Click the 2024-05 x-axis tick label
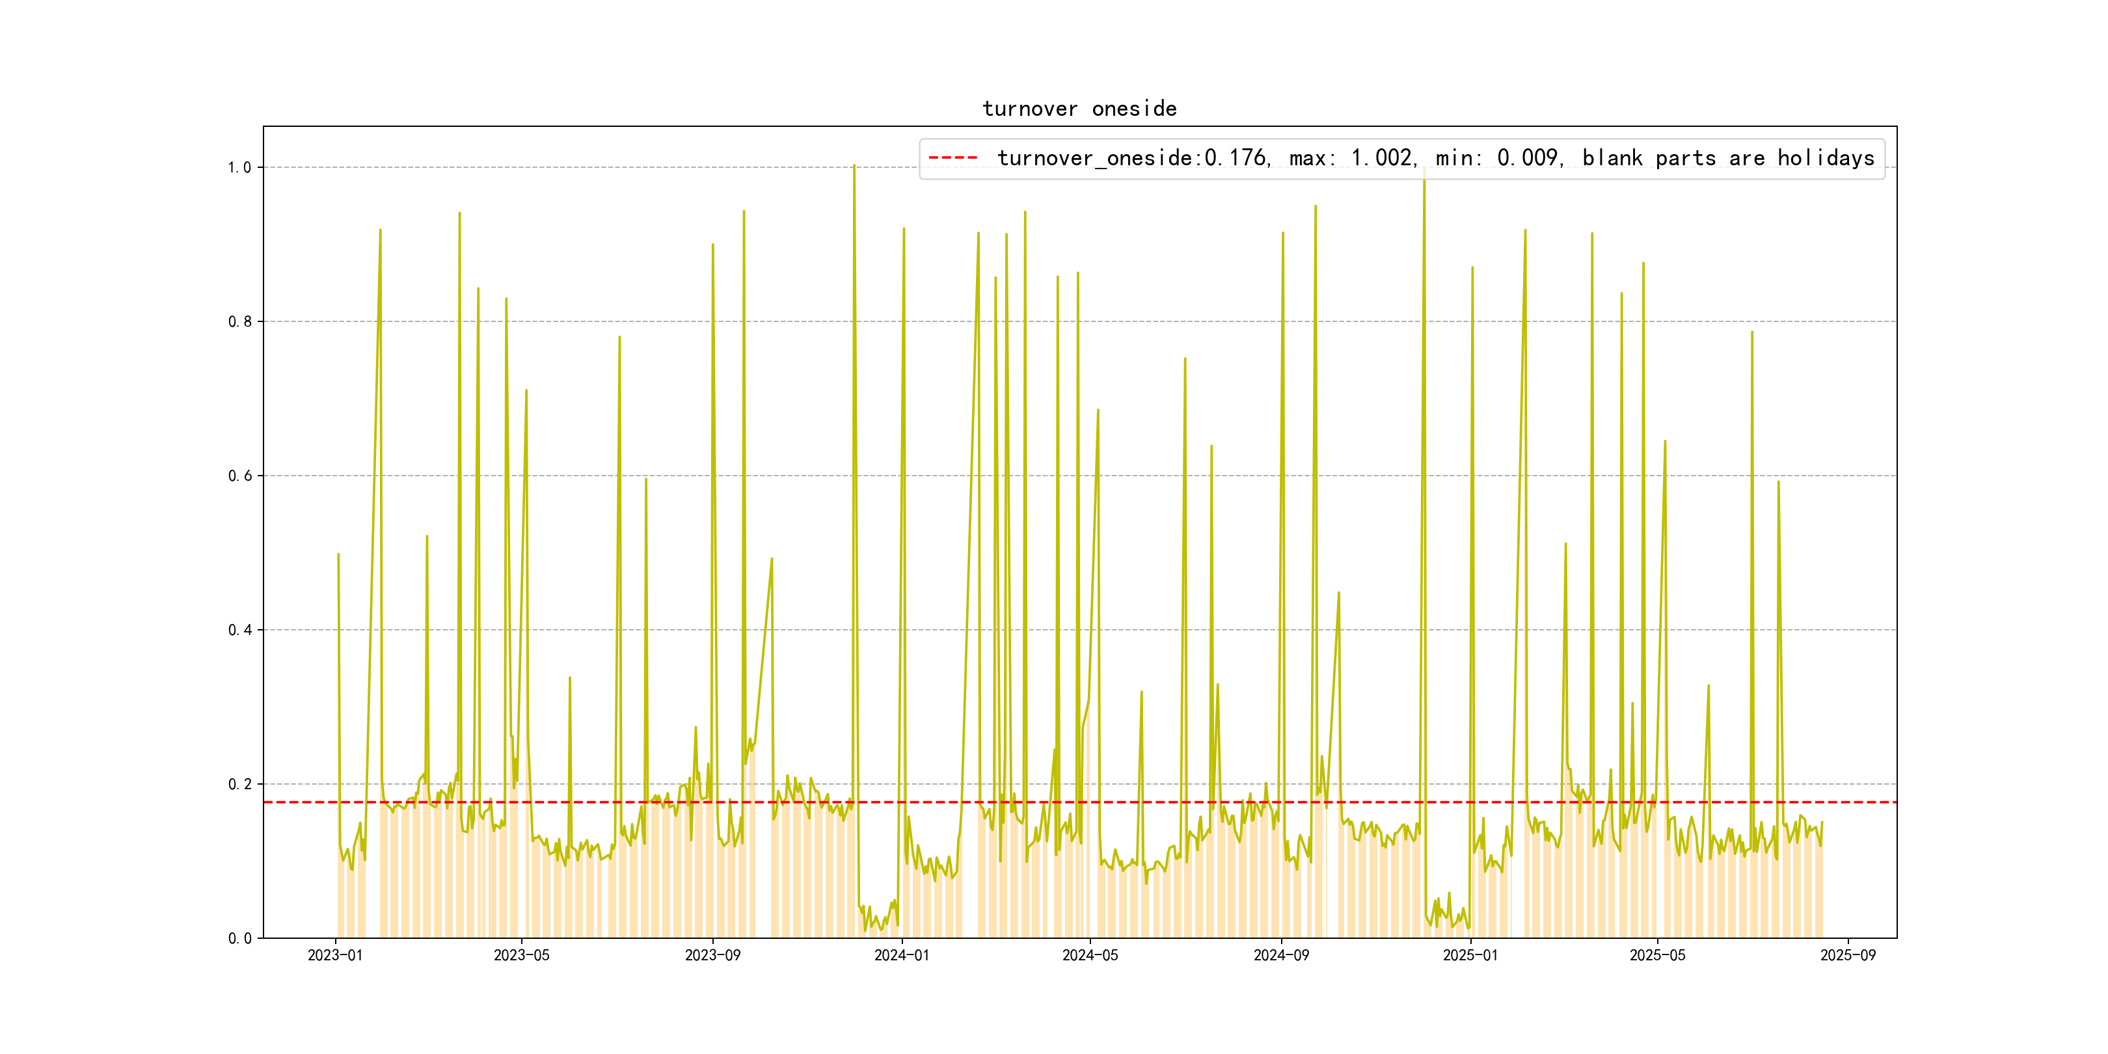2108x1054 pixels. coord(1090,956)
